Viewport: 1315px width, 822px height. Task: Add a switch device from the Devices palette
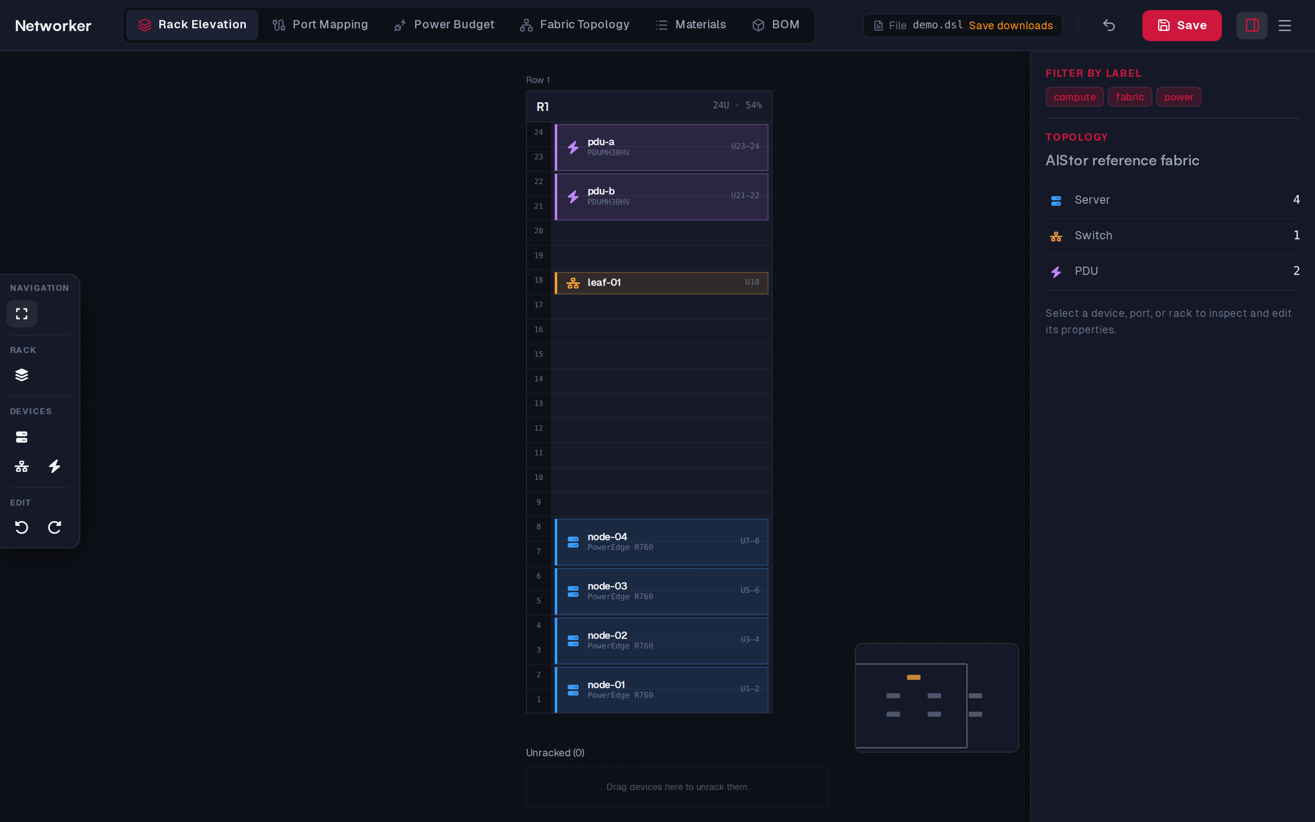pyautogui.click(x=22, y=466)
